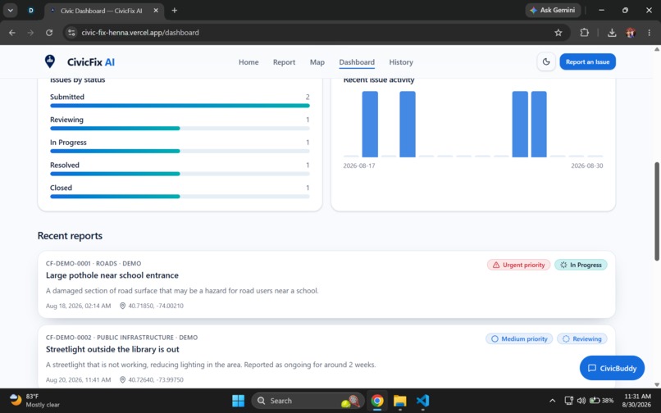Viewport: 661px width, 413px height.
Task: Open a new browser tab
Action: pyautogui.click(x=174, y=11)
